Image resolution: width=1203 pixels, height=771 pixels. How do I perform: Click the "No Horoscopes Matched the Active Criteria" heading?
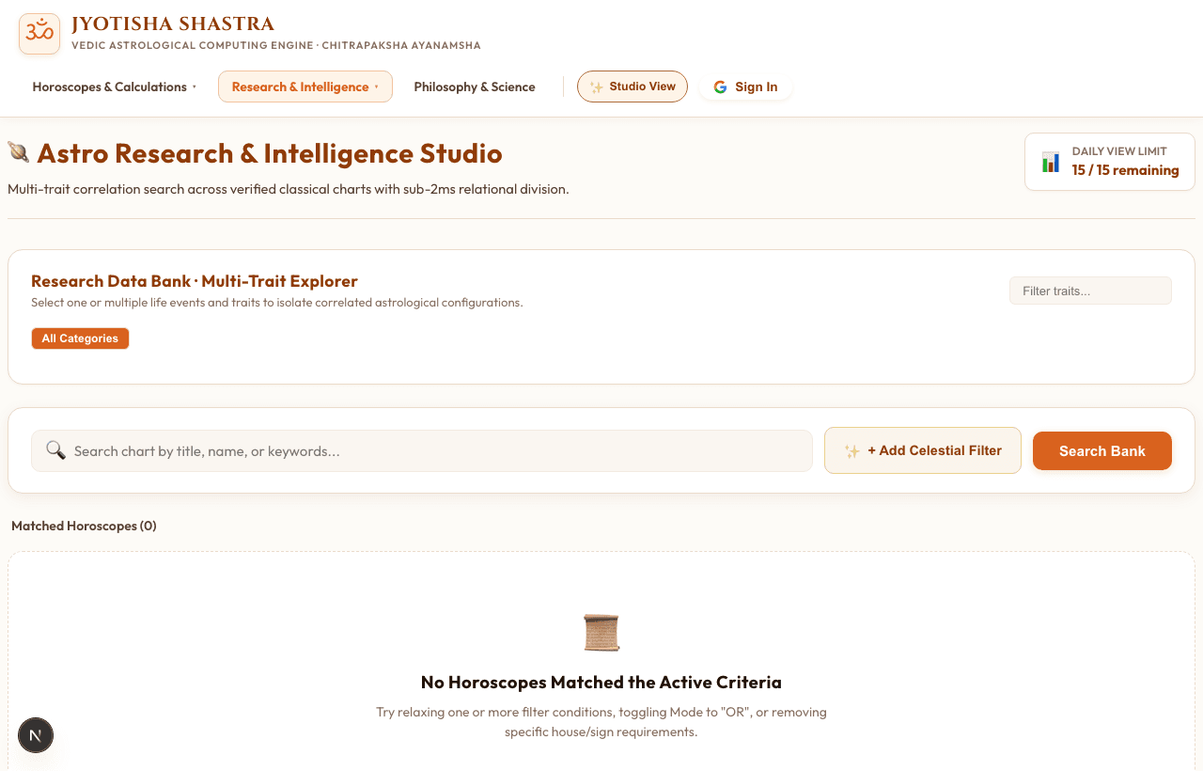click(601, 682)
